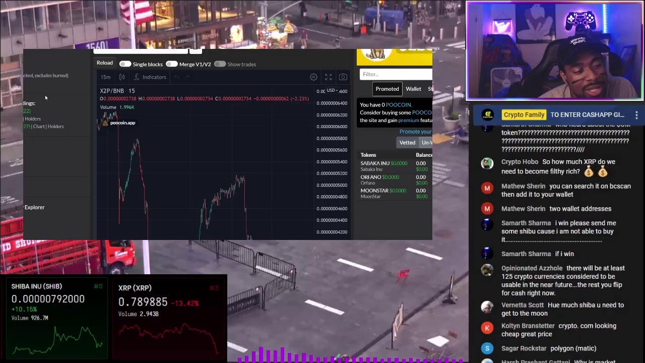Viewport: 645px width, 363px height.
Task: Click the Reload button
Action: [x=105, y=63]
